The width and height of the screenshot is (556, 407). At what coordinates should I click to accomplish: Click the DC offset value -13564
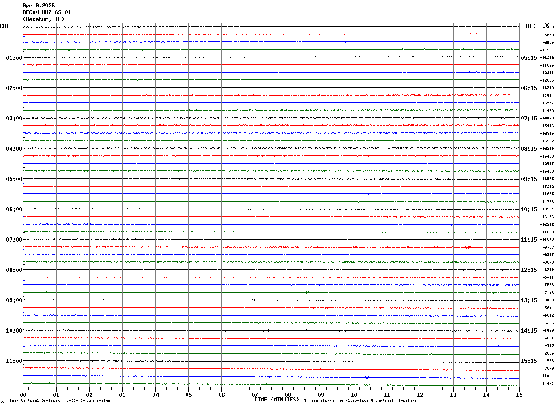pos(547,96)
